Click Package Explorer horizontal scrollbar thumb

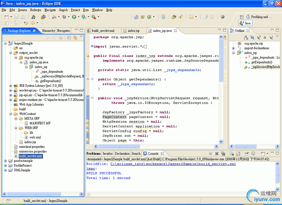coord(34,194)
